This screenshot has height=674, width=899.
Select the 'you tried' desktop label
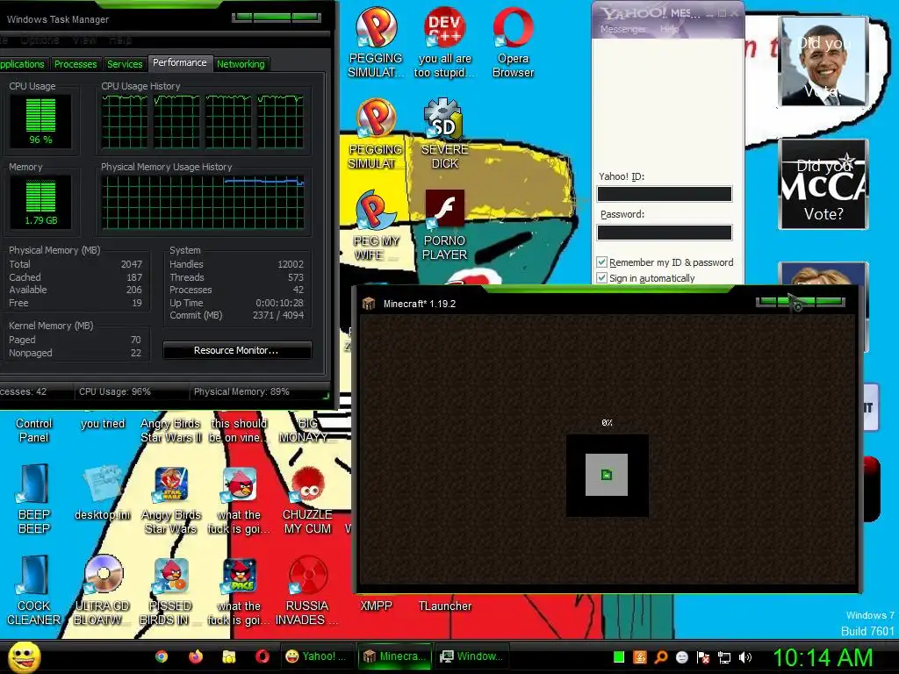(103, 424)
